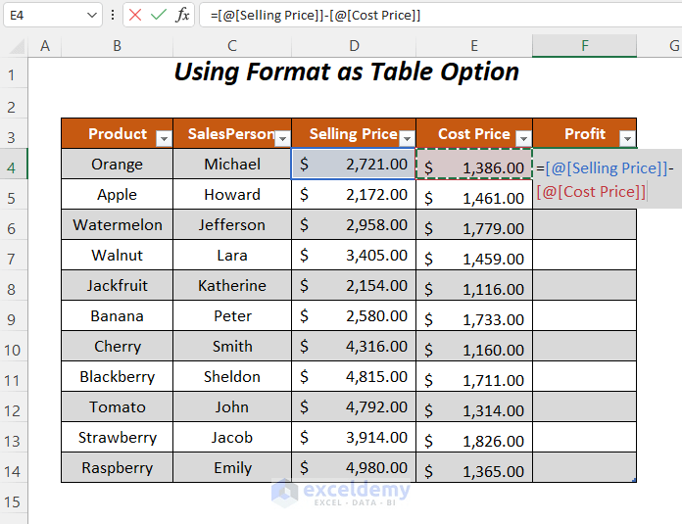Open the Cost Price filter dropdown

[x=523, y=138]
